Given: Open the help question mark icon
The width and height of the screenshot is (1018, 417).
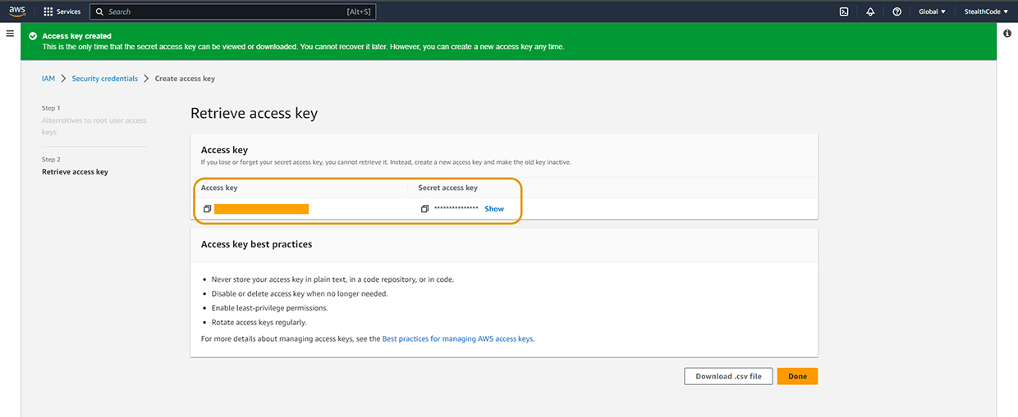Looking at the screenshot, I should pyautogui.click(x=896, y=11).
